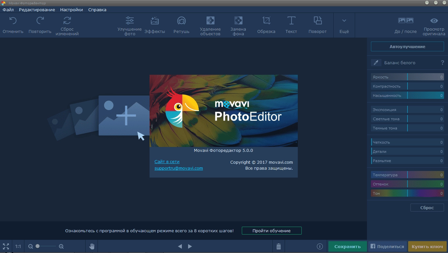448x253 pixels.
Task: Click the Насыщенность slider
Action: click(407, 96)
